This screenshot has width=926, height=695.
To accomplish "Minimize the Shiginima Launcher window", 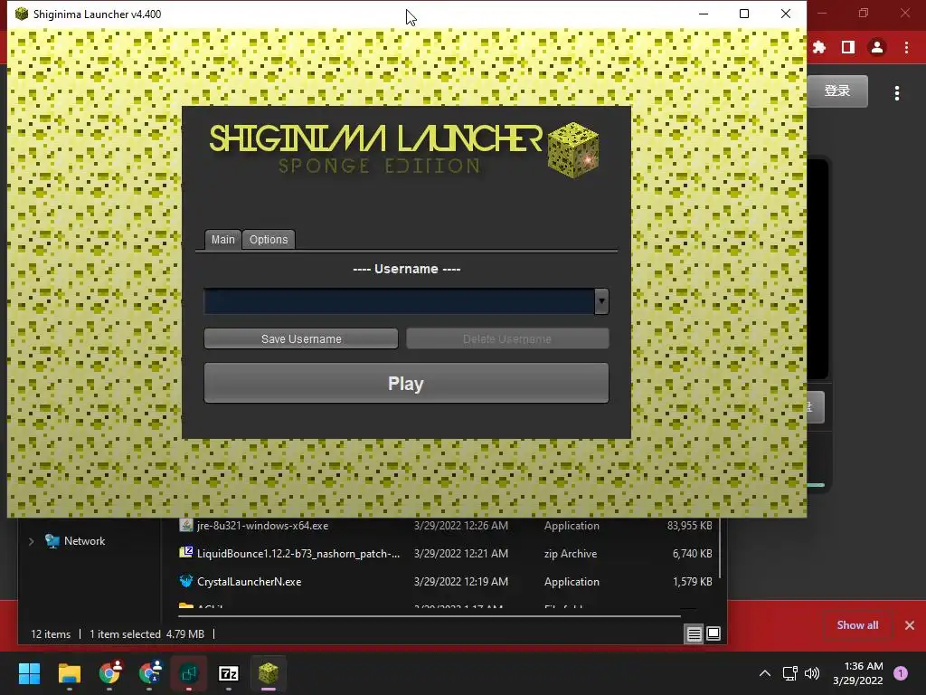I will [x=704, y=14].
